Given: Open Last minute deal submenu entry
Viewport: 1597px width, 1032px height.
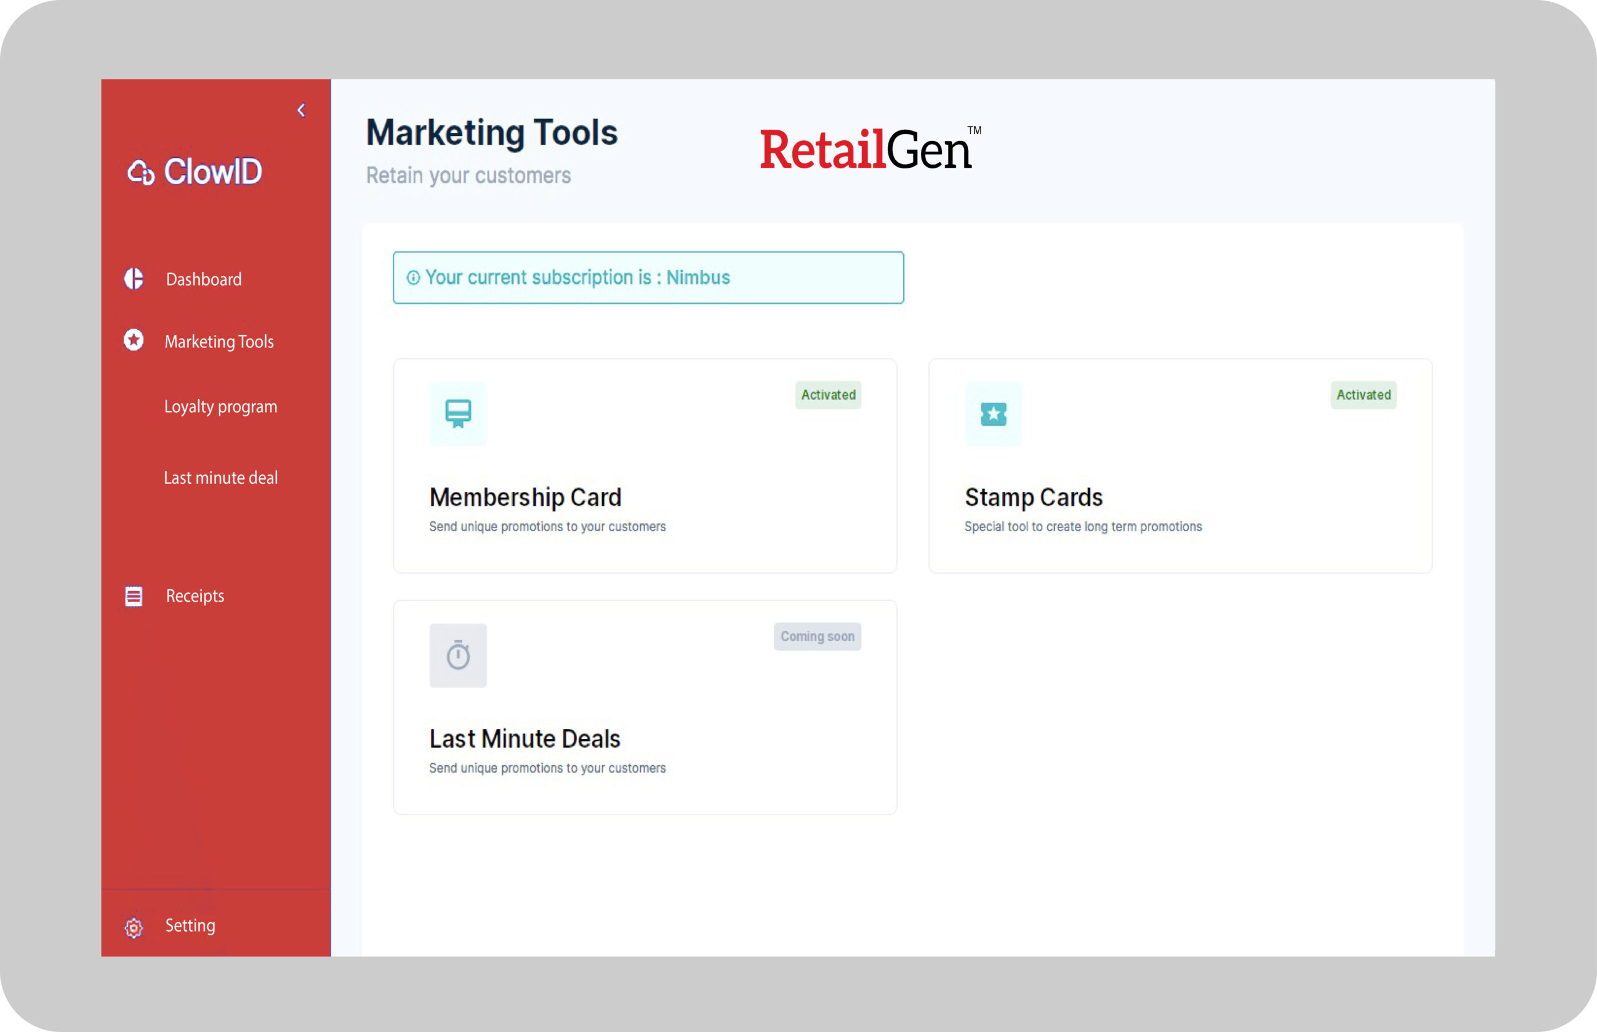Looking at the screenshot, I should 221,478.
